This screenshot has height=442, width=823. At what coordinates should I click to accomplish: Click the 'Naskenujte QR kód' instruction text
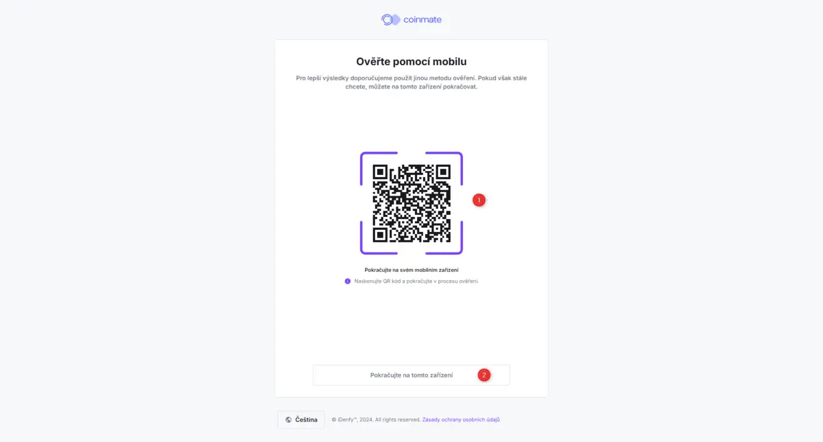[x=416, y=281]
